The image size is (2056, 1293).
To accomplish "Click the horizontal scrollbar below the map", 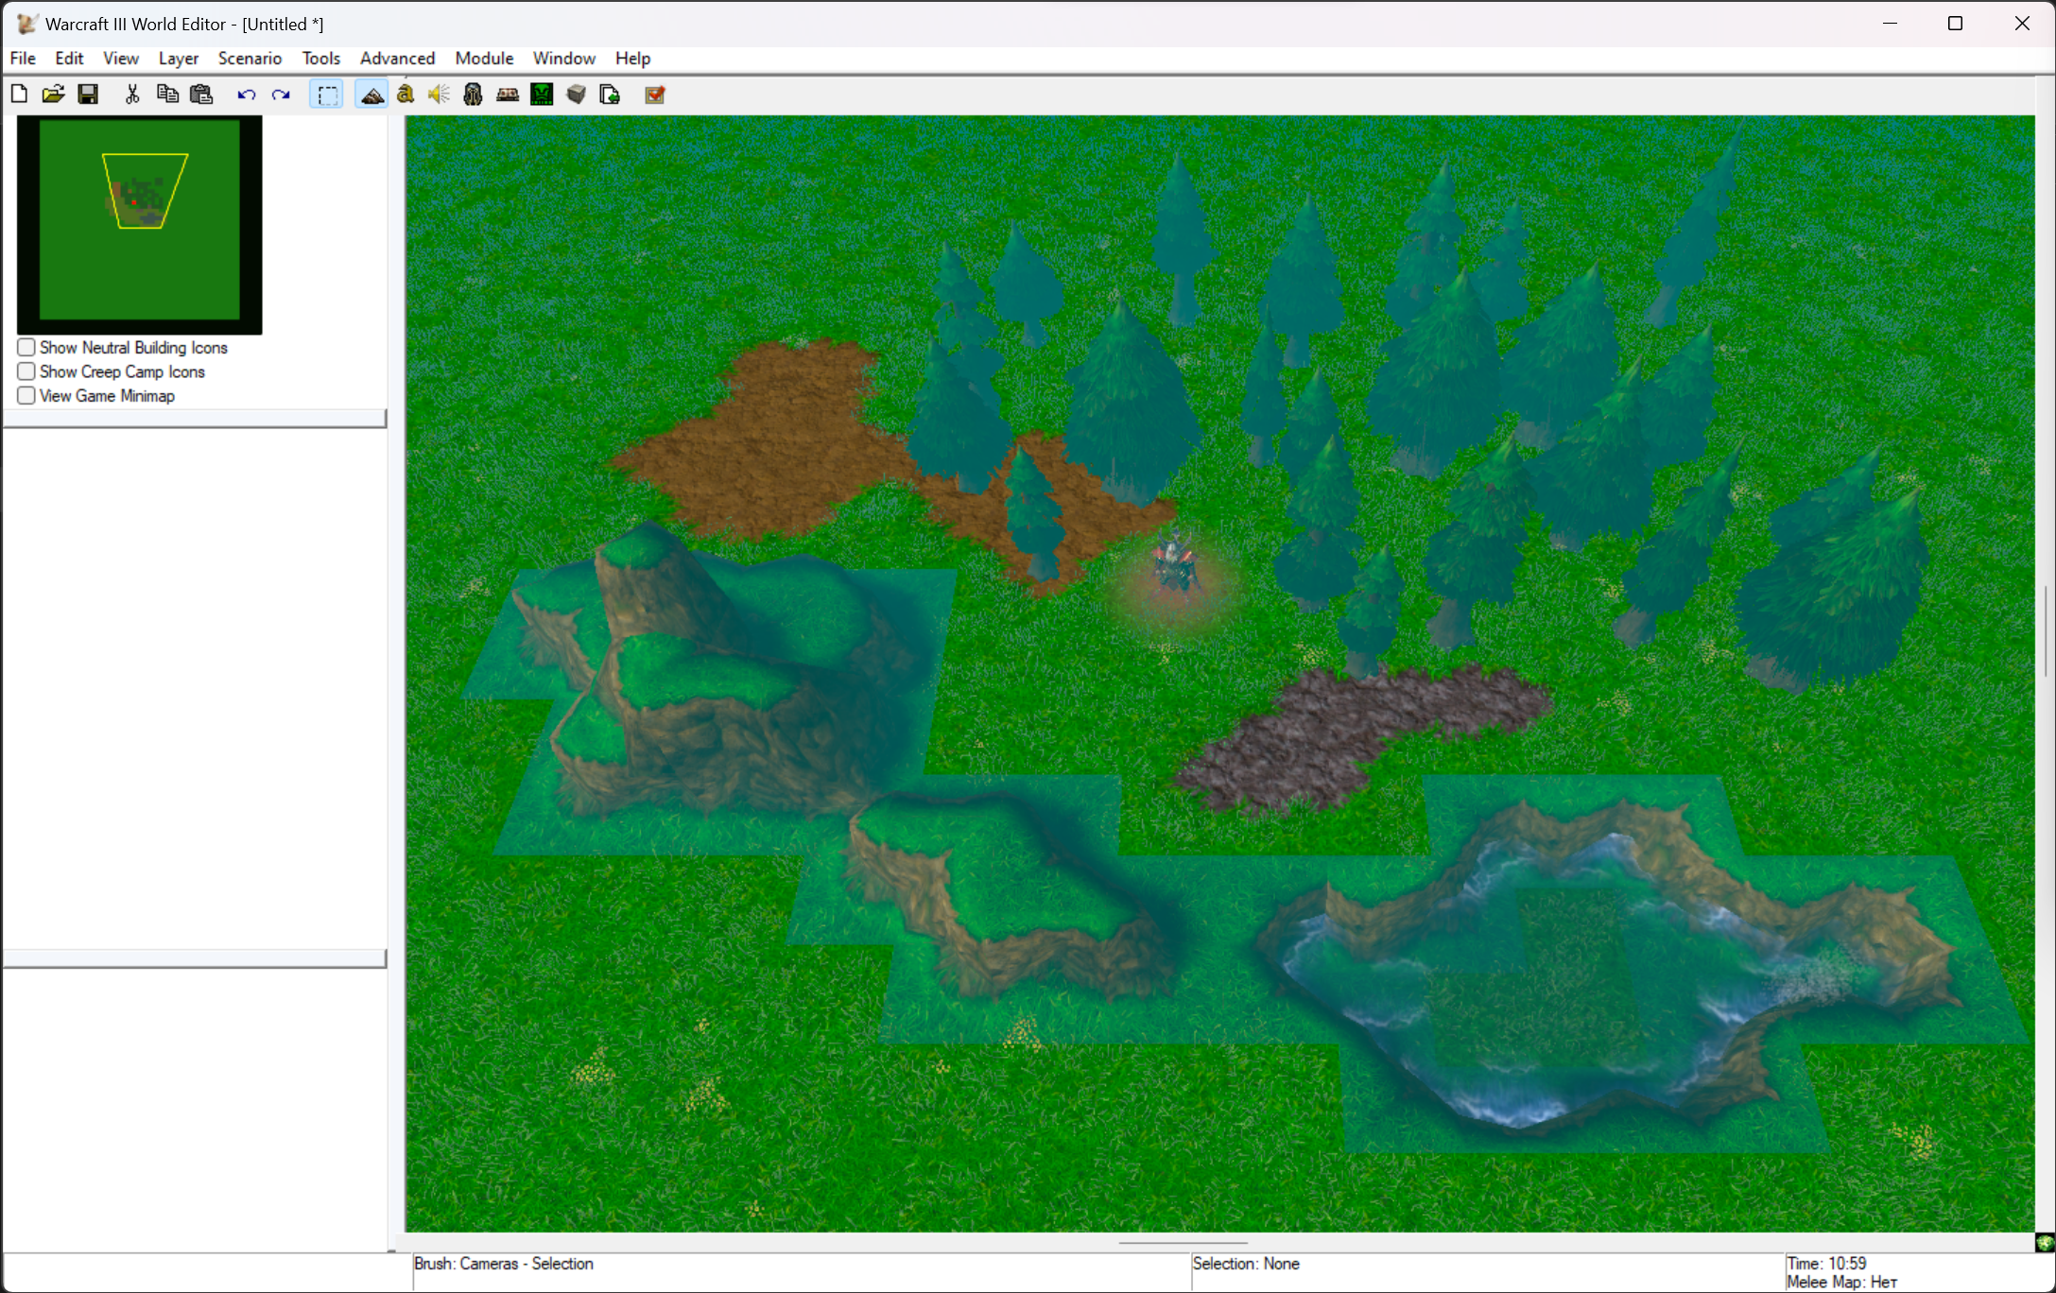I will [1183, 1242].
